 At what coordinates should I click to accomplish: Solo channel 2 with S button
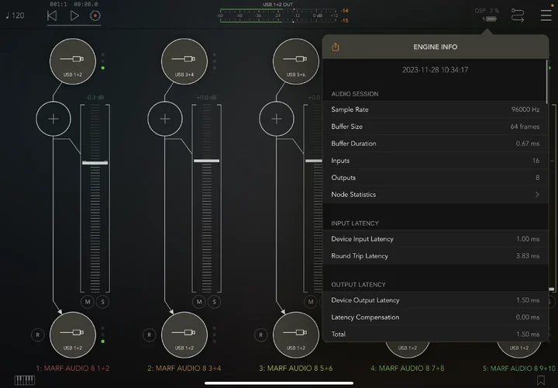tap(215, 301)
